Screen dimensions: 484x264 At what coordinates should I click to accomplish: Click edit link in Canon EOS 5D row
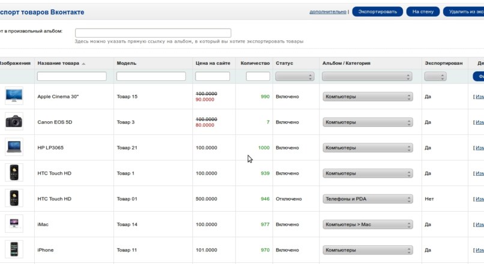click(479, 122)
